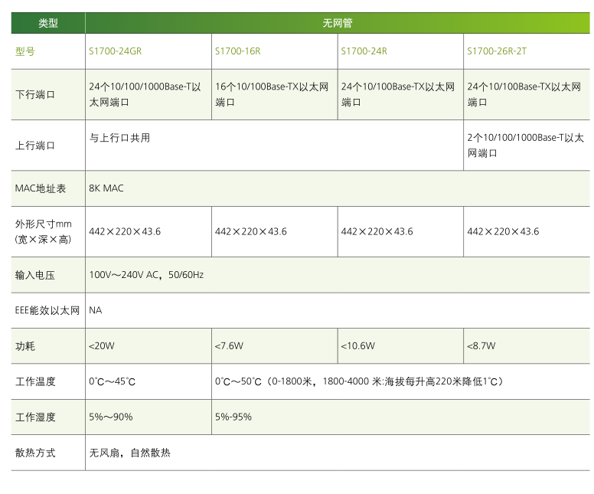Image resolution: width=594 pixels, height=494 pixels.
Task: Click the S1700-24R 24个10/100Base-TX downlink cell
Action: (x=400, y=94)
